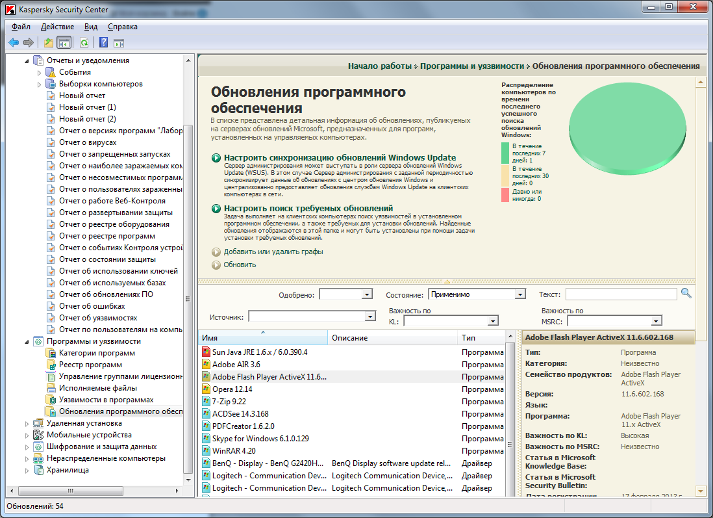Click the Настроить поиск требуемых обновлений link

click(x=308, y=209)
